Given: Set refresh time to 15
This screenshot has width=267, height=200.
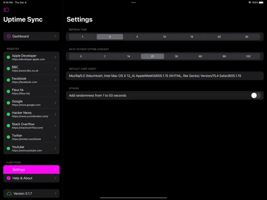Looking at the screenshot, I should click(192, 37).
